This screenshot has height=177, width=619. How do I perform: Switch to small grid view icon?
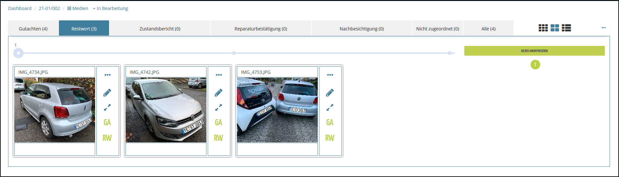pyautogui.click(x=543, y=28)
